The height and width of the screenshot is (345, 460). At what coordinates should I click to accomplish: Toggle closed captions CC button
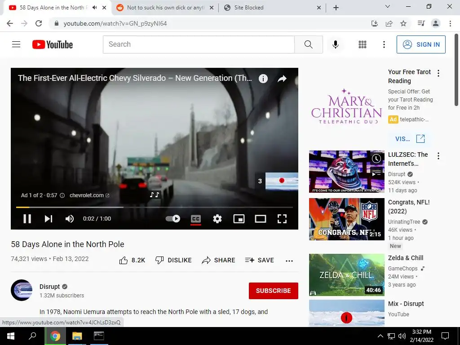[x=196, y=219]
